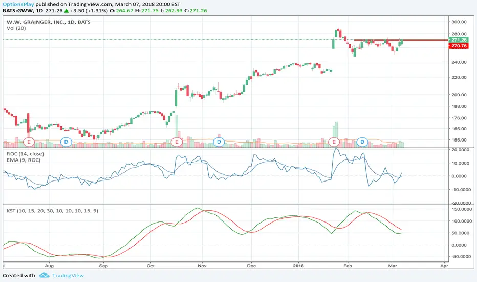Image resolution: width=477 pixels, height=282 pixels.
Task: Click the H:271.75 high value
Action: (146, 11)
